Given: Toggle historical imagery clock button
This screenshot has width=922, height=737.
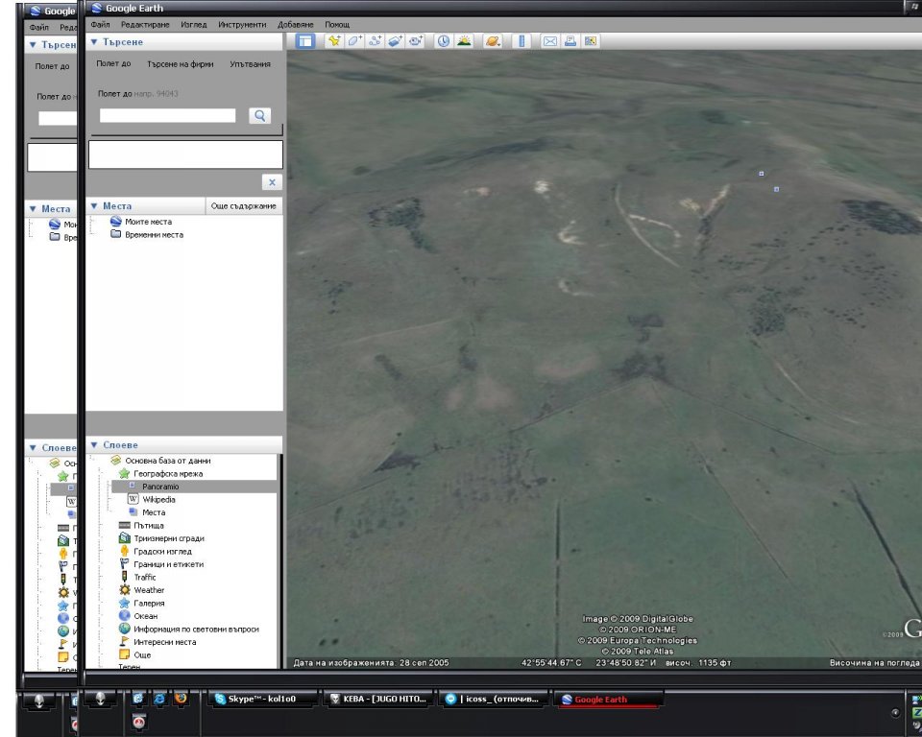Looking at the screenshot, I should coord(443,41).
